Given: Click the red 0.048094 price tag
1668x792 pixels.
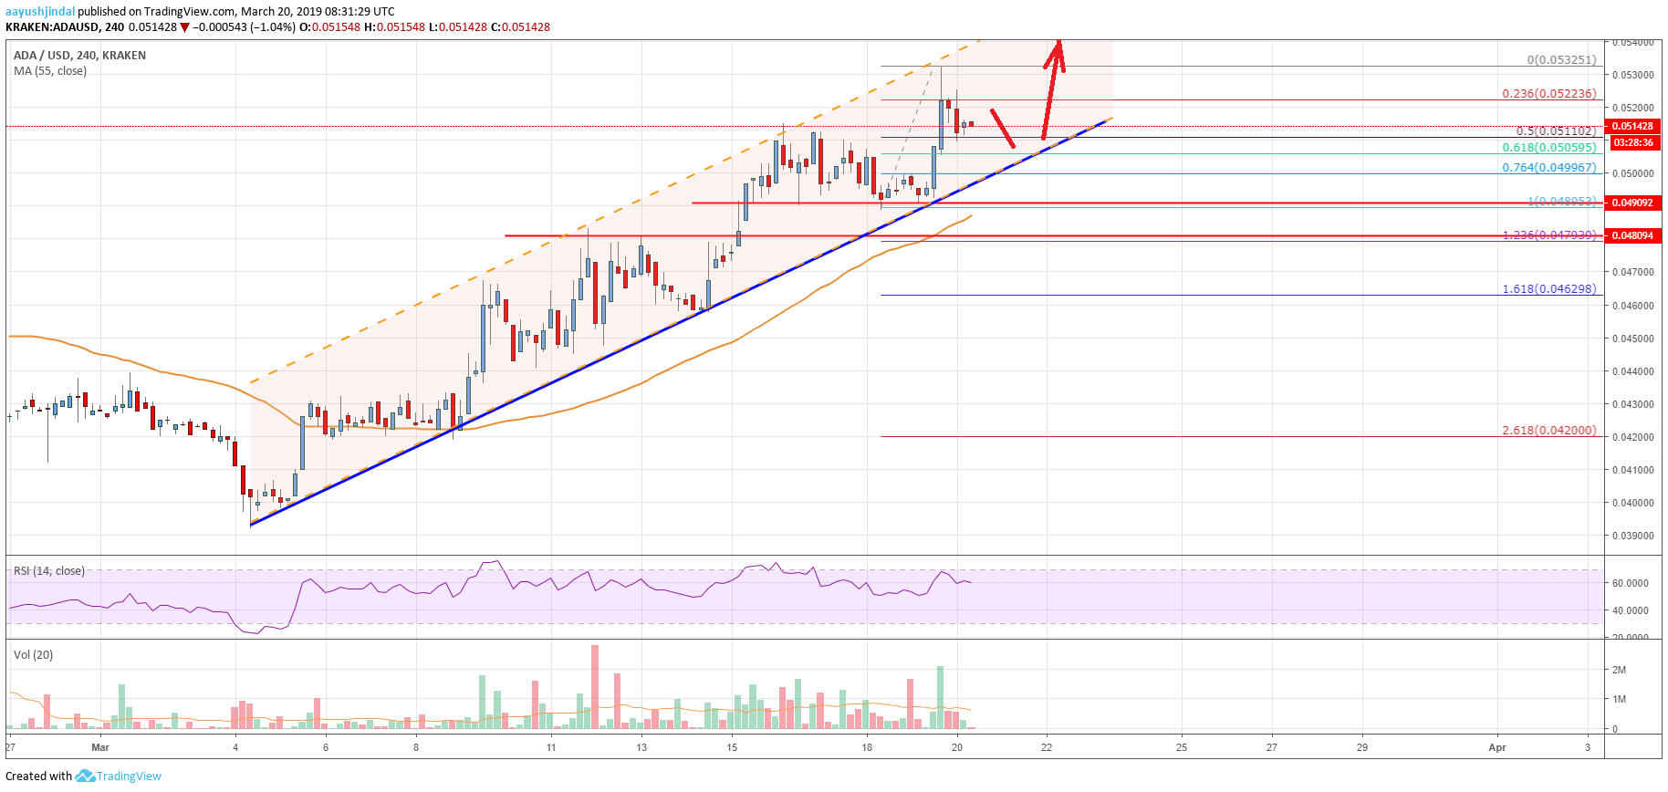Looking at the screenshot, I should pyautogui.click(x=1632, y=235).
